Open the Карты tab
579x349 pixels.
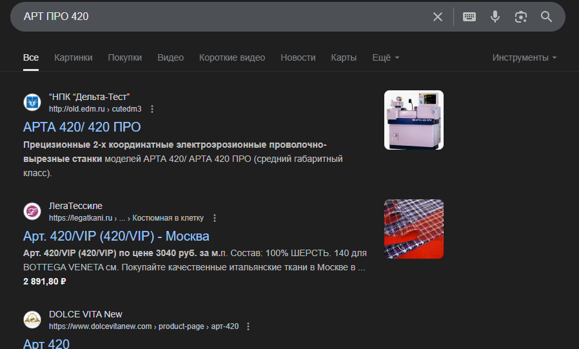point(344,57)
